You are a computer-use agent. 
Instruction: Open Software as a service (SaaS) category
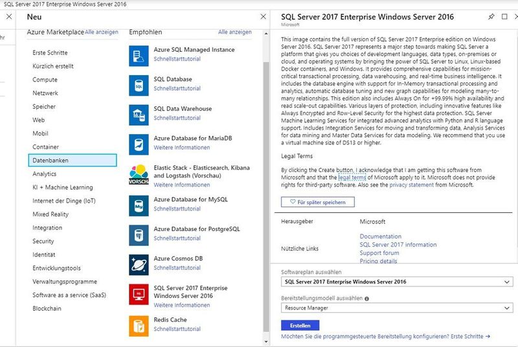click(x=69, y=295)
